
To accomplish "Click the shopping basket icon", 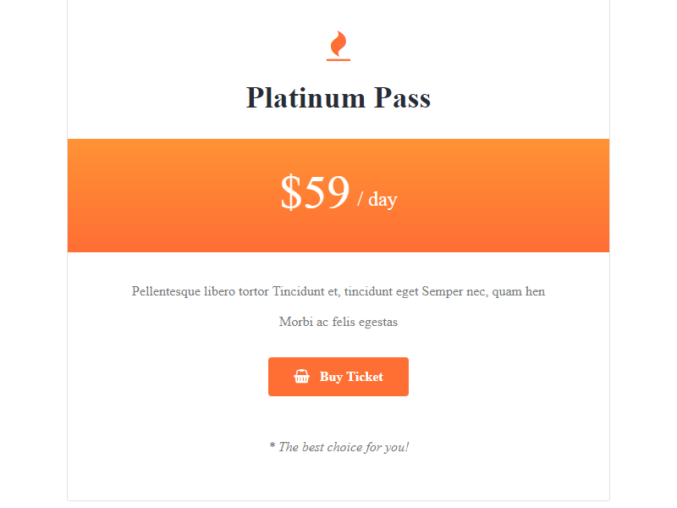I will click(301, 377).
